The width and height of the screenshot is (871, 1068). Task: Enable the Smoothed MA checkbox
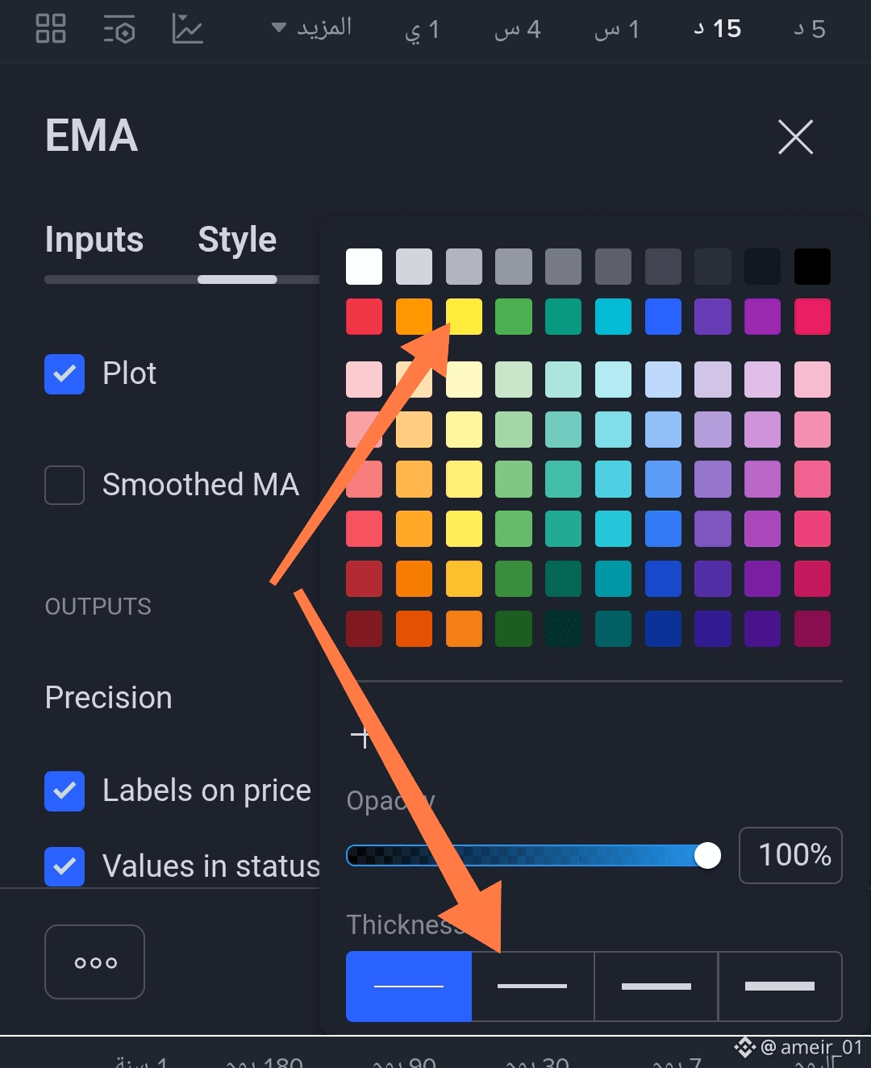(65, 485)
